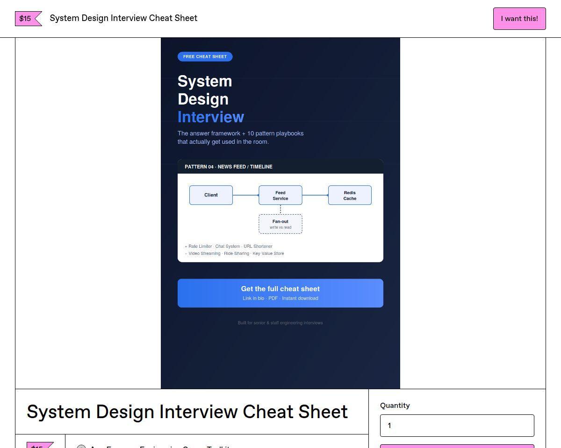Click the header title "System Design Interview Cheat Sheet"

point(123,18)
